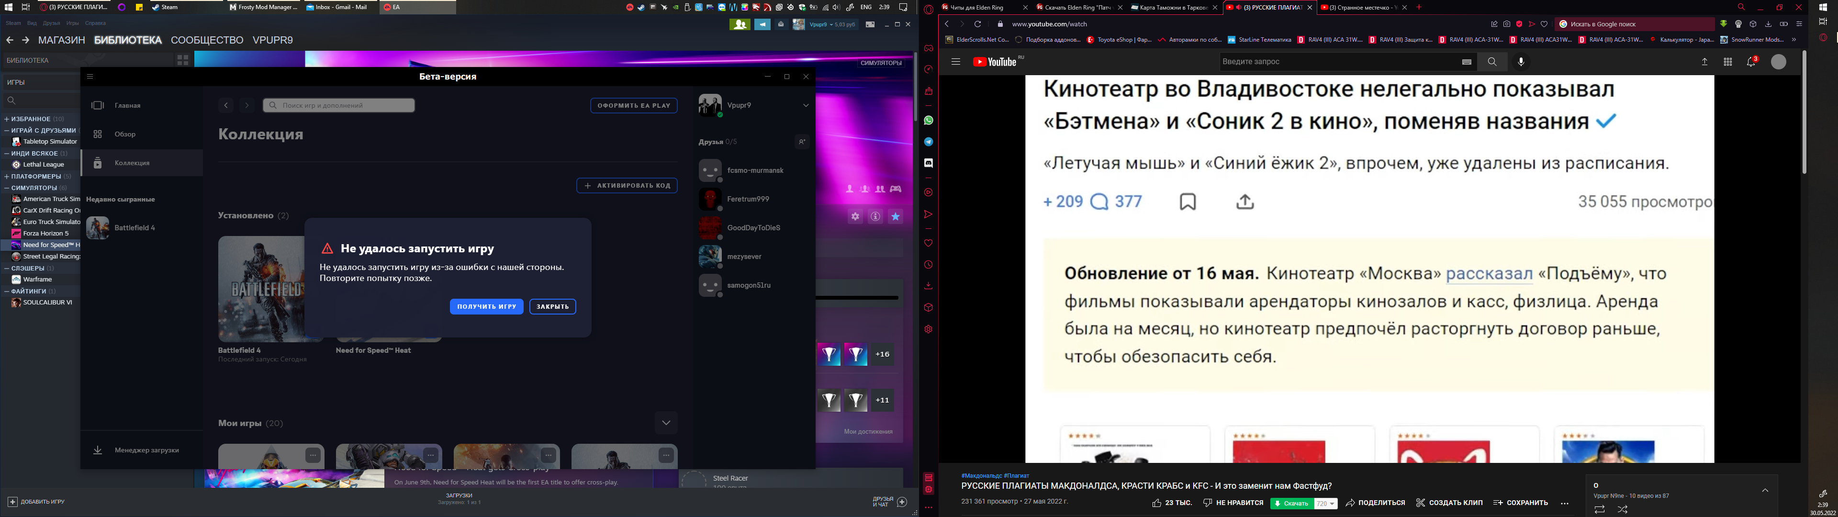Click Opera snapshot camera icon

(x=1506, y=24)
